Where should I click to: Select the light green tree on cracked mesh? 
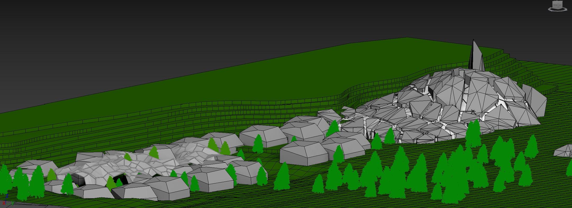tap(154, 153)
